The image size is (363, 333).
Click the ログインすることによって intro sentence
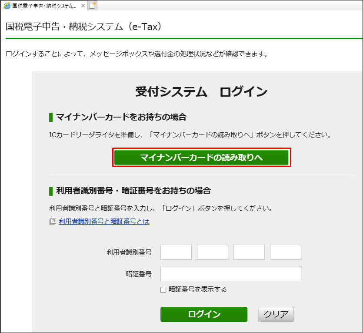[x=137, y=54]
